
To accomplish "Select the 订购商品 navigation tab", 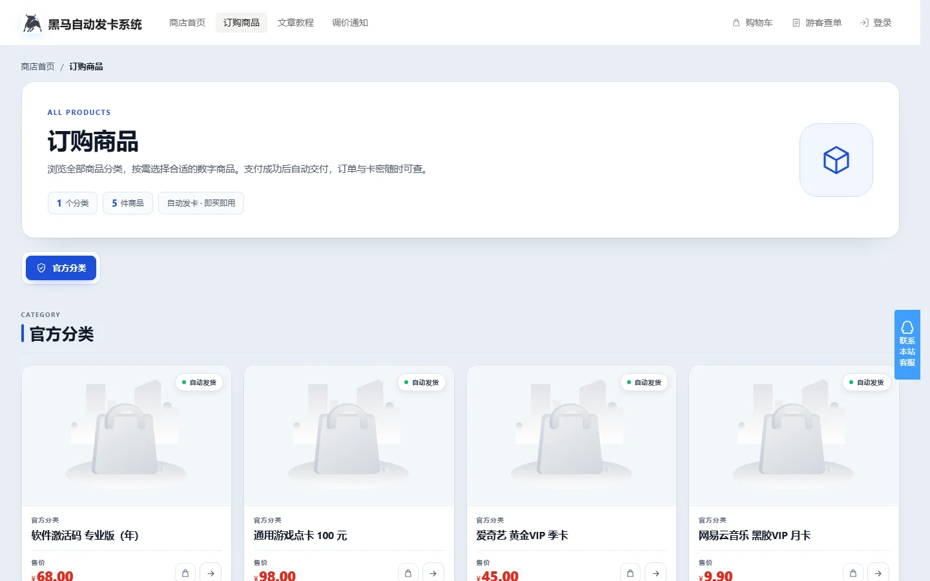I will [242, 23].
